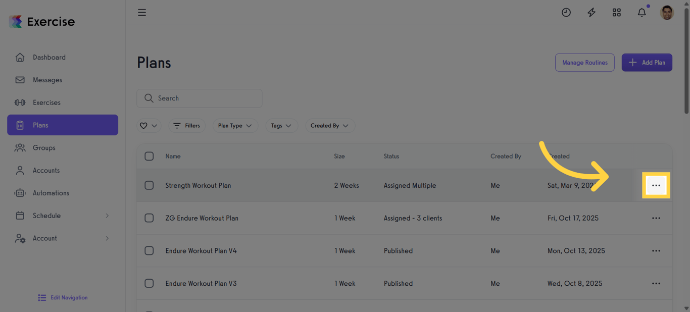Open three-dot menu for Endure Workout Plan V4
This screenshot has width=690, height=312.
[x=656, y=251]
